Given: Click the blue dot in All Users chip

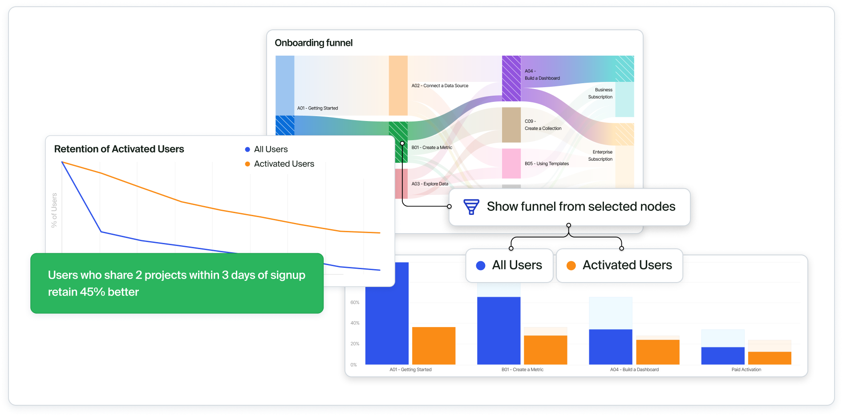Looking at the screenshot, I should tap(480, 266).
